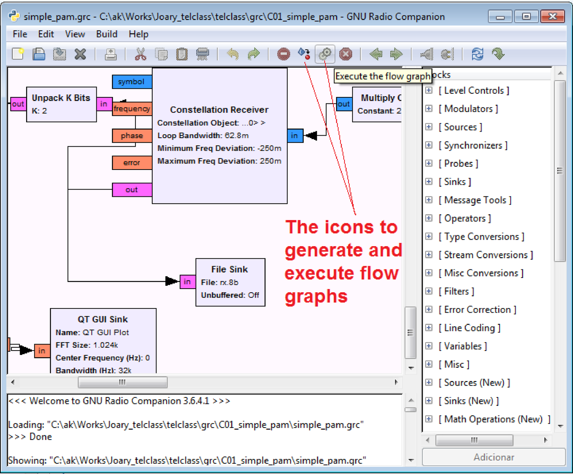Click the screen capture print icon
Image resolution: width=573 pixels, height=474 pixels.
[x=111, y=54]
